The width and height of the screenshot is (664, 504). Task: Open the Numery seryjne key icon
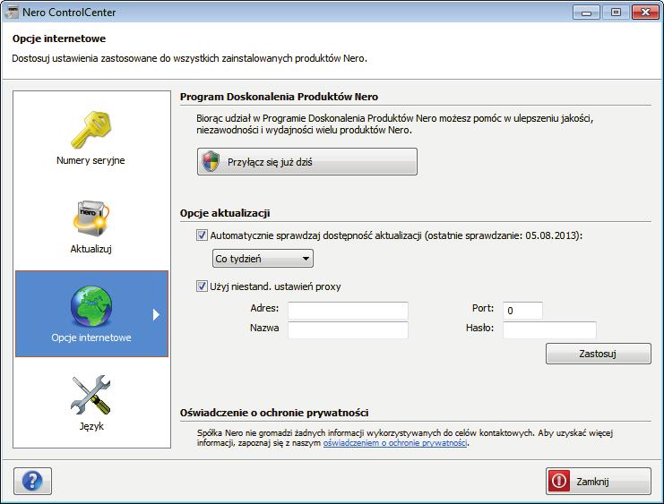91,130
